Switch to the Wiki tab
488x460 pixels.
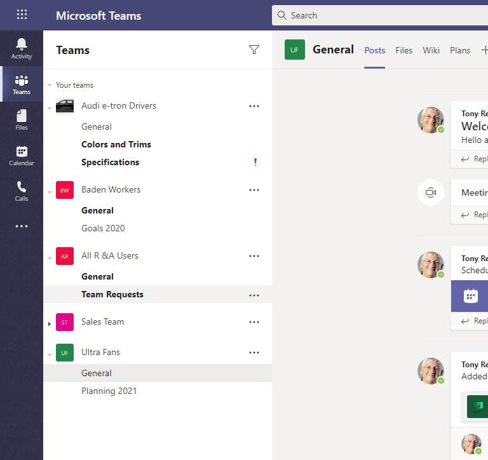431,50
